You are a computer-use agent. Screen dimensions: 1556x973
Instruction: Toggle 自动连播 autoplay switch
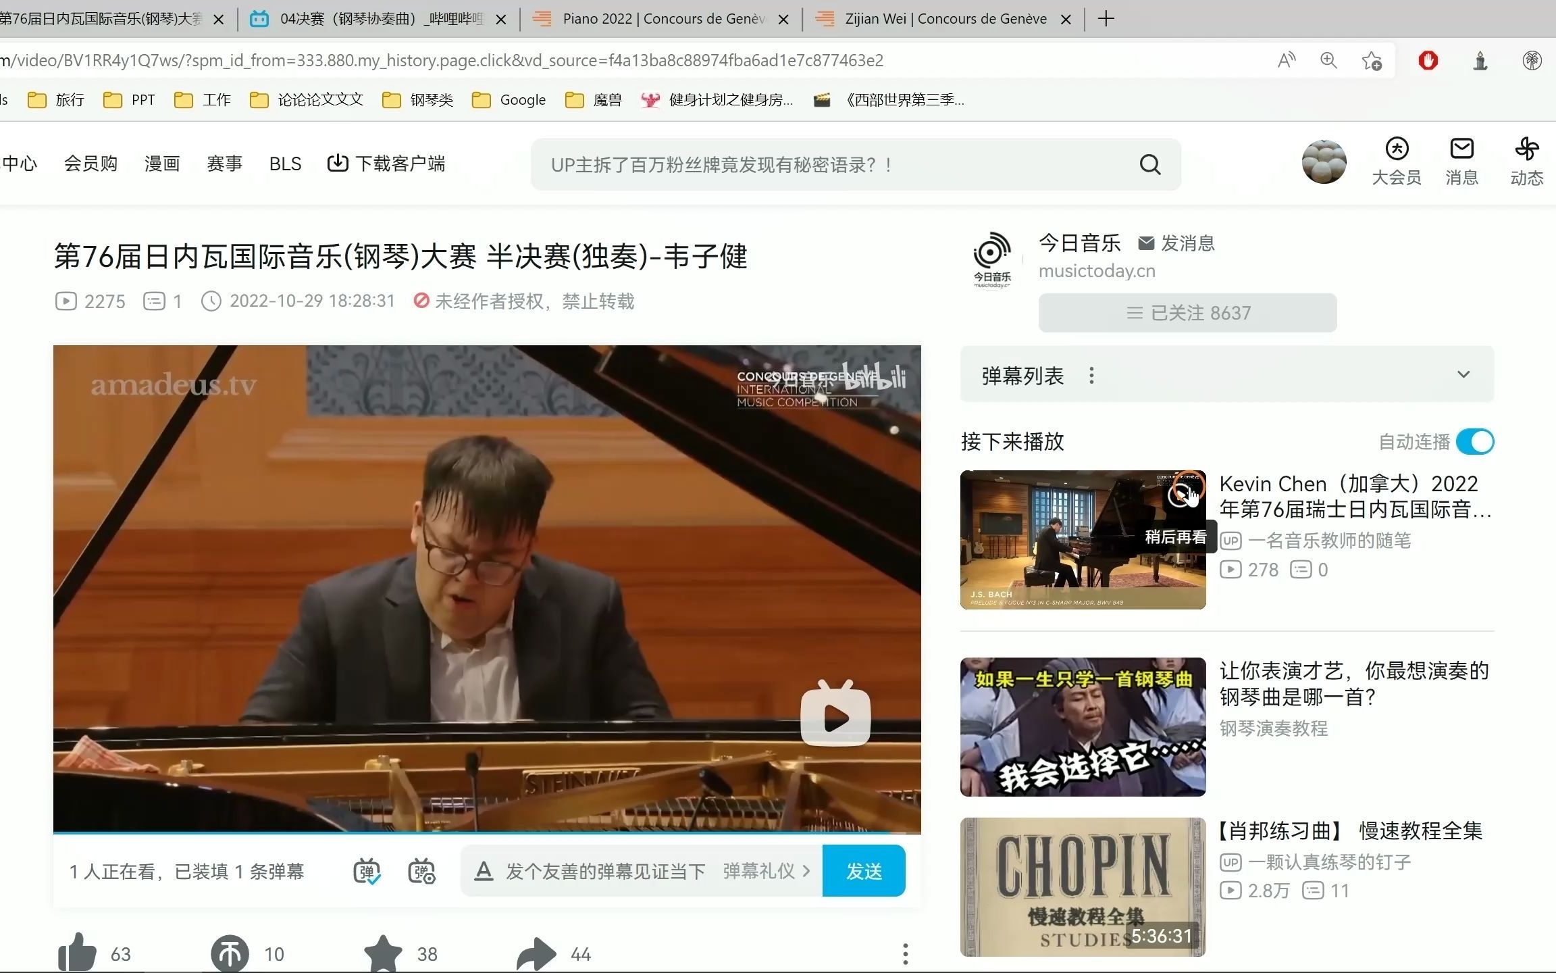pyautogui.click(x=1475, y=442)
